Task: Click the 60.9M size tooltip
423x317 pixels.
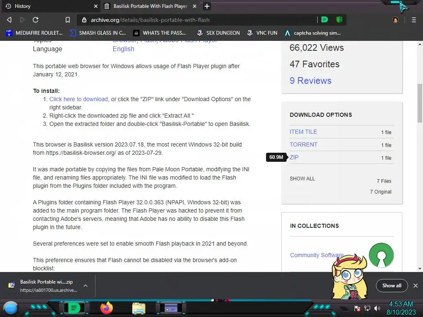Action: pyautogui.click(x=276, y=157)
